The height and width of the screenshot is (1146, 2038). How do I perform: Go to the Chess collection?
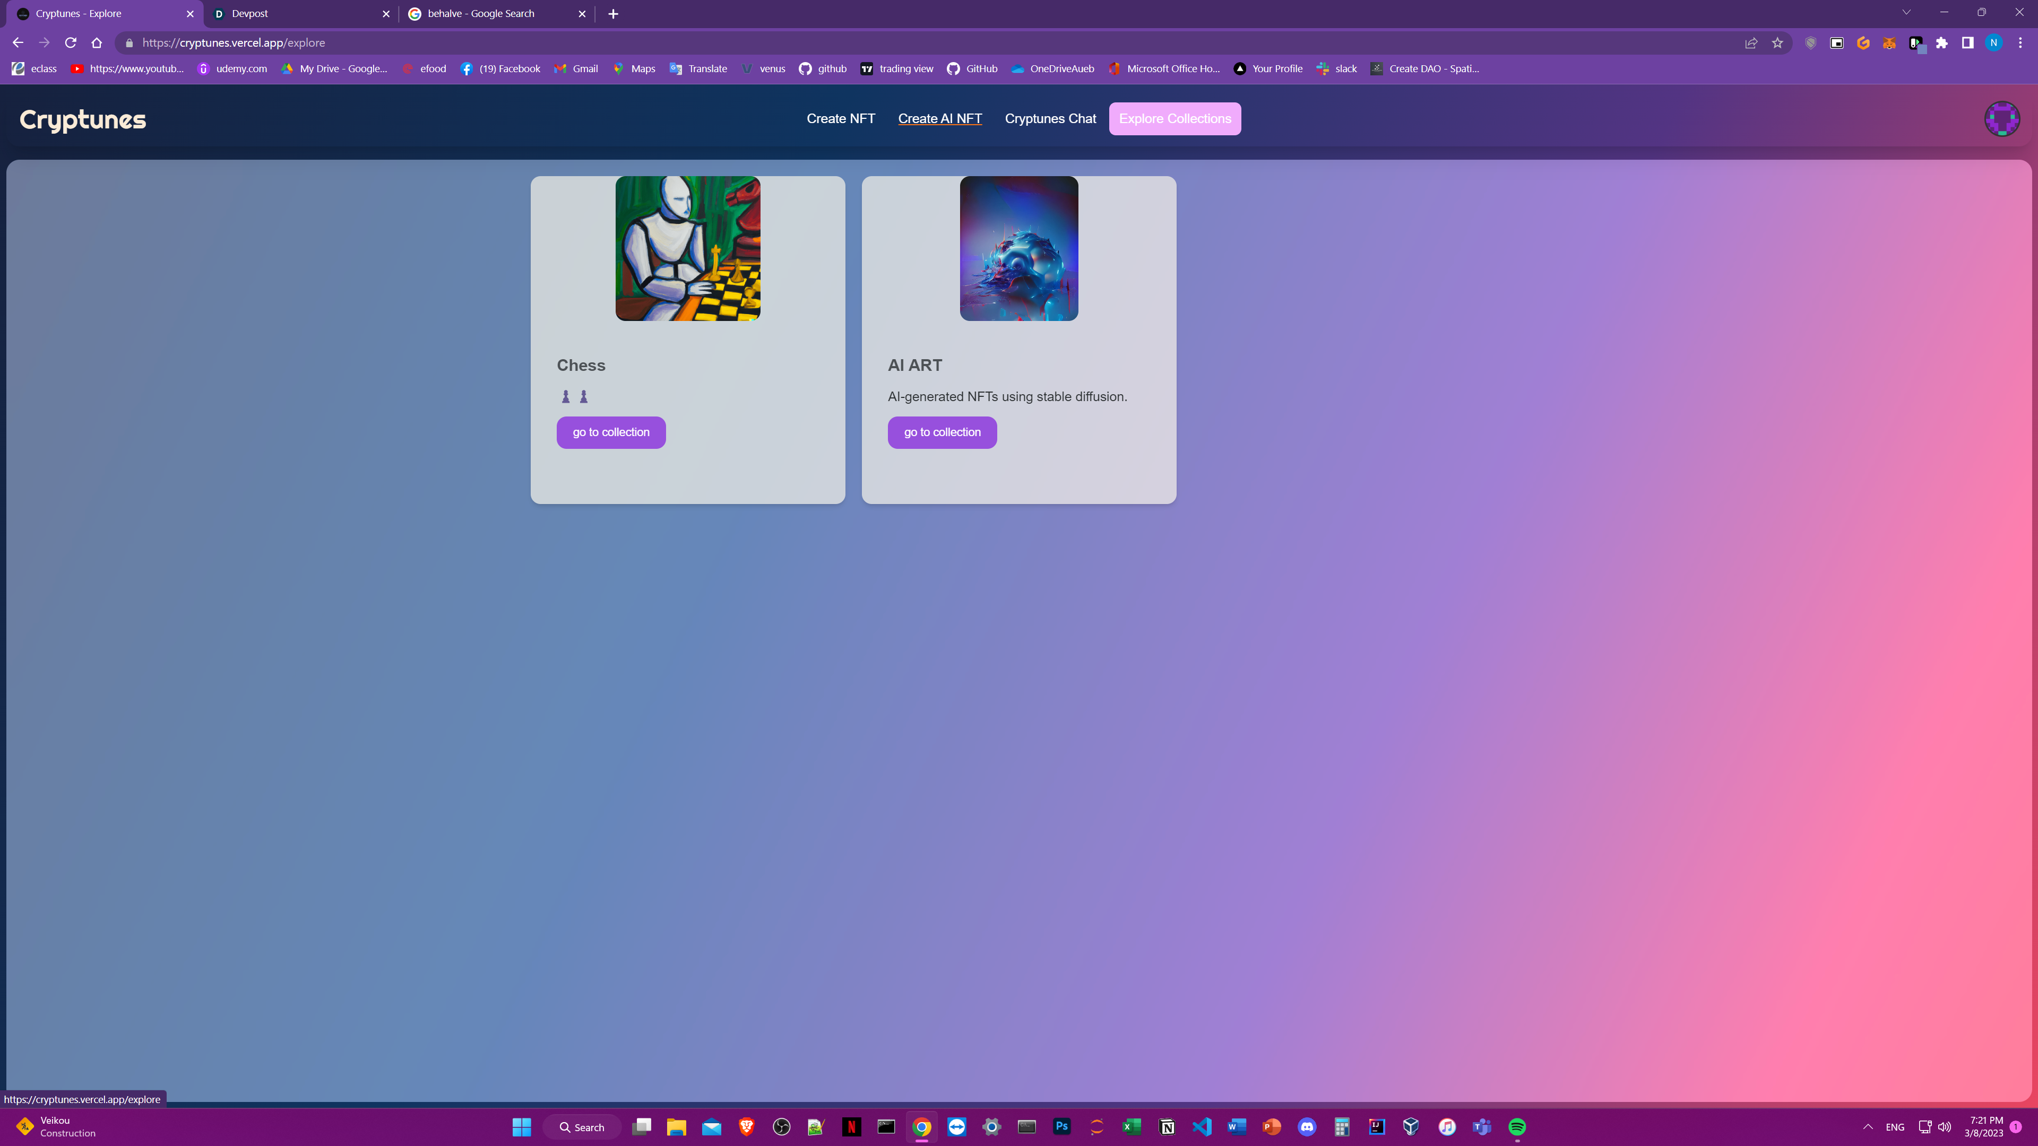tap(611, 432)
